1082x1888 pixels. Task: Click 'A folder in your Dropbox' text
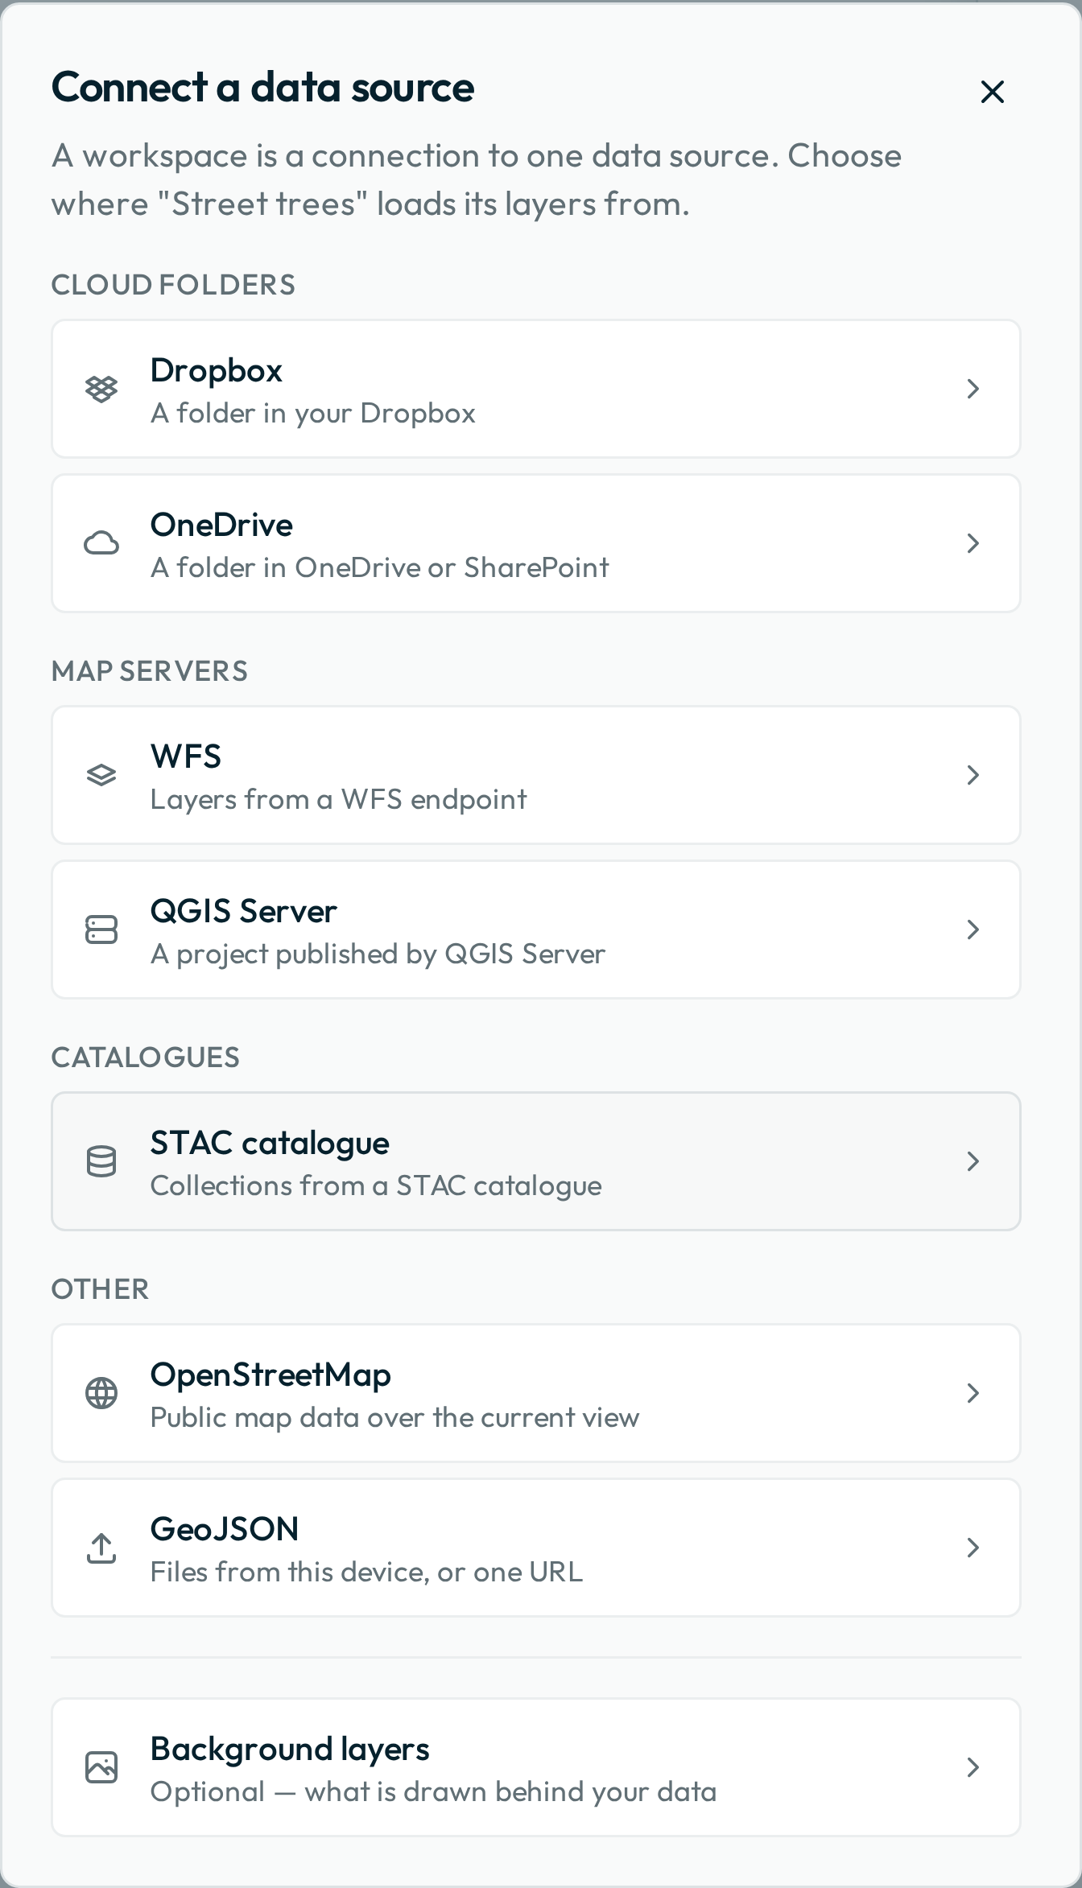313,413
